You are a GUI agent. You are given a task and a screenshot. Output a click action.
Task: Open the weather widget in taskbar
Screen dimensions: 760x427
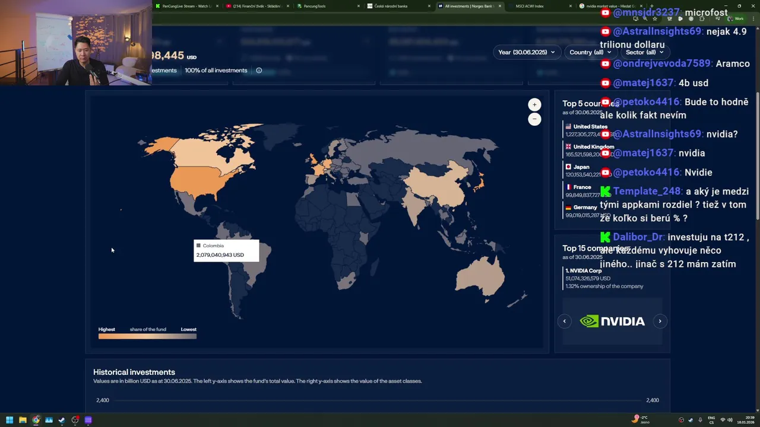[x=642, y=420]
